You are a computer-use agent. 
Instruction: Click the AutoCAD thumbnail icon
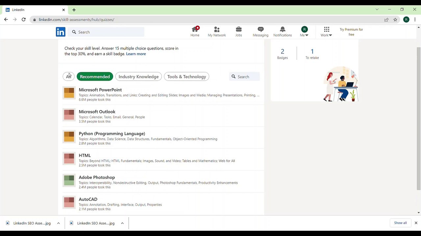click(x=69, y=202)
